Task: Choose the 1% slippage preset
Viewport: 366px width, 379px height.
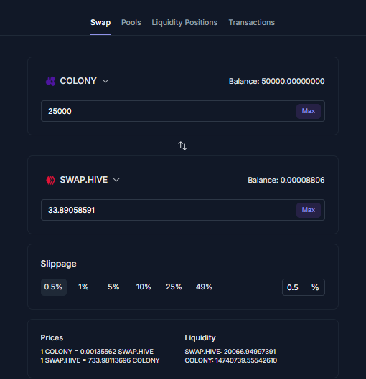Action: [83, 287]
